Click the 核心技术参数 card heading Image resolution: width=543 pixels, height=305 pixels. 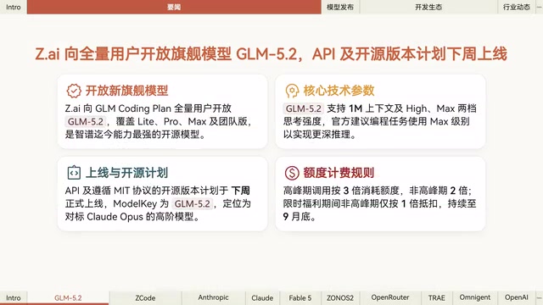pyautogui.click(x=339, y=91)
